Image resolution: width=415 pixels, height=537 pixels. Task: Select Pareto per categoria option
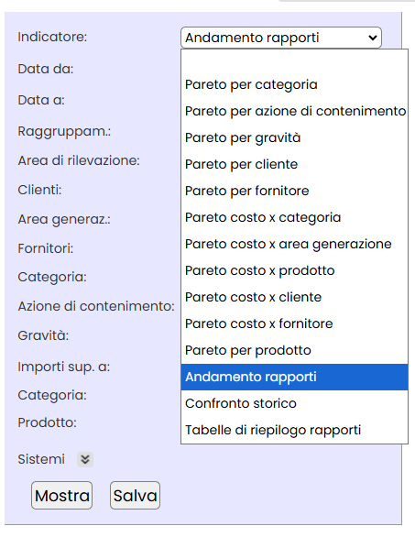pos(294,84)
